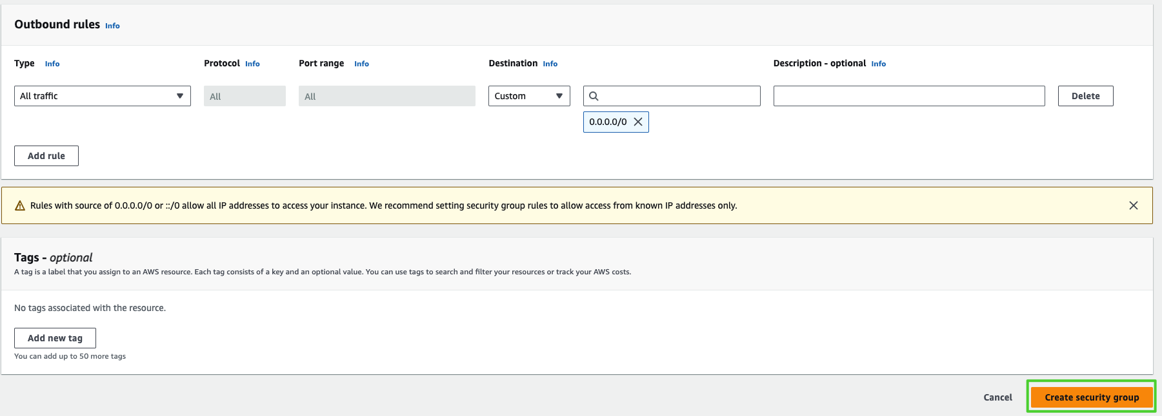Click the warning triangle icon
Image resolution: width=1162 pixels, height=416 pixels.
coord(20,205)
